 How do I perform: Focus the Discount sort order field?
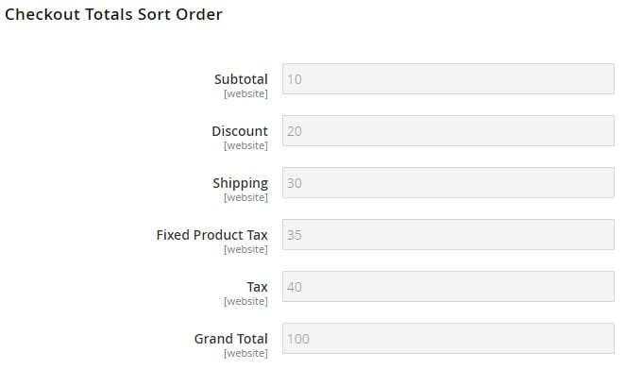(x=448, y=131)
